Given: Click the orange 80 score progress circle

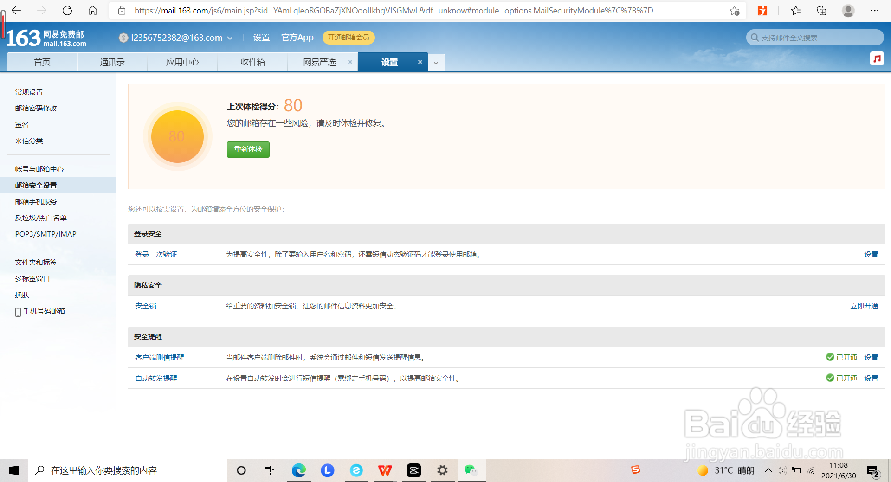Looking at the screenshot, I should (x=177, y=136).
